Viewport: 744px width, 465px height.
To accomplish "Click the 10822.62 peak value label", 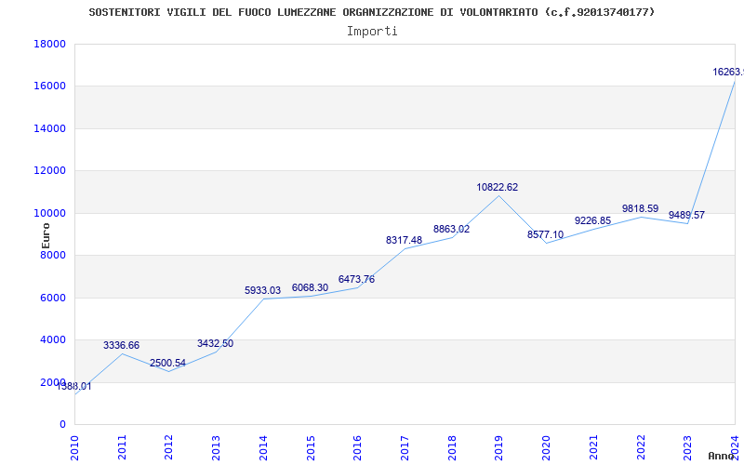I will tap(497, 187).
